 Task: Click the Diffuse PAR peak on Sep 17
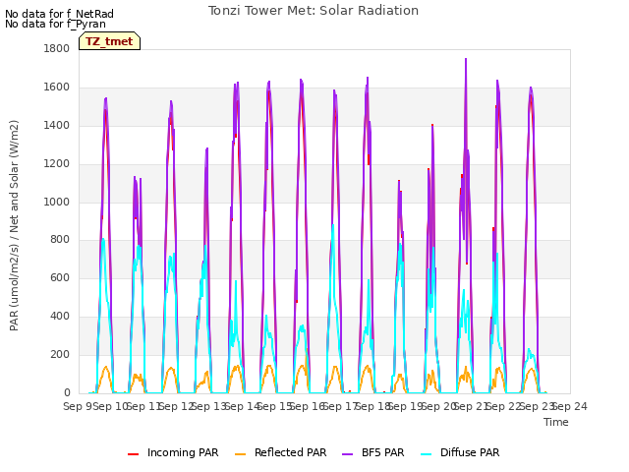pyautogui.click(x=333, y=225)
